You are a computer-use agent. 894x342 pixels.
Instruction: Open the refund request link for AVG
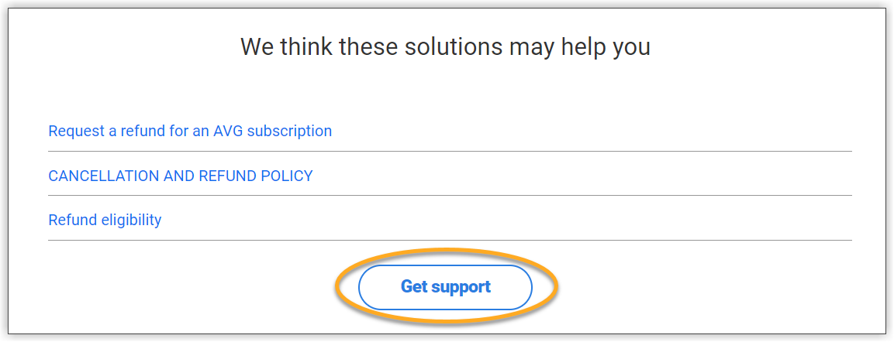pyautogui.click(x=190, y=131)
